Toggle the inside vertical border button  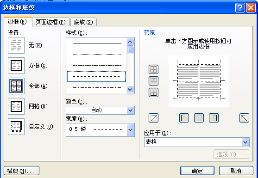click(x=199, y=118)
